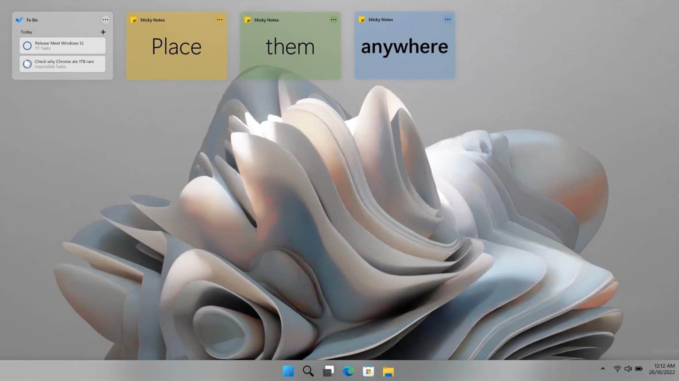This screenshot has height=381, width=679.
Task: Mark 'Release Meet Windows 12' as complete
Action: coord(27,46)
